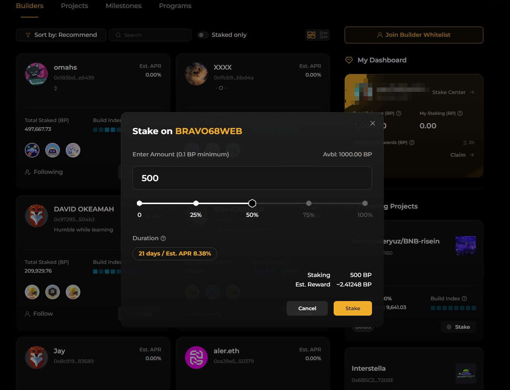Toggle the Staked only switch
The height and width of the screenshot is (390, 510).
[203, 35]
